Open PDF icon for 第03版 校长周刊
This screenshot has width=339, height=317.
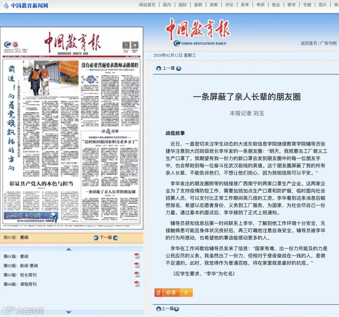pos(137,274)
